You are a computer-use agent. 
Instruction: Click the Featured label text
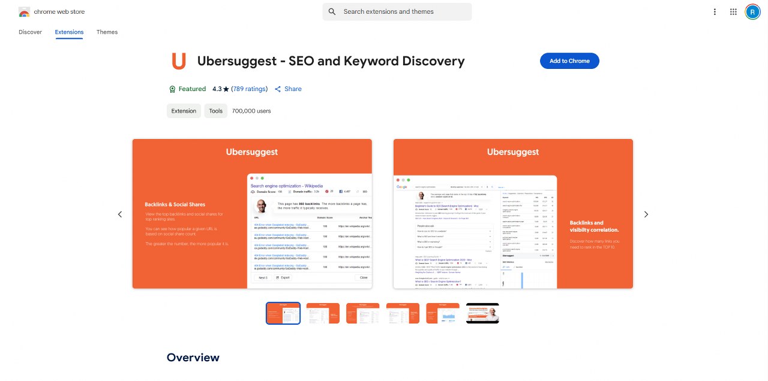pyautogui.click(x=193, y=89)
